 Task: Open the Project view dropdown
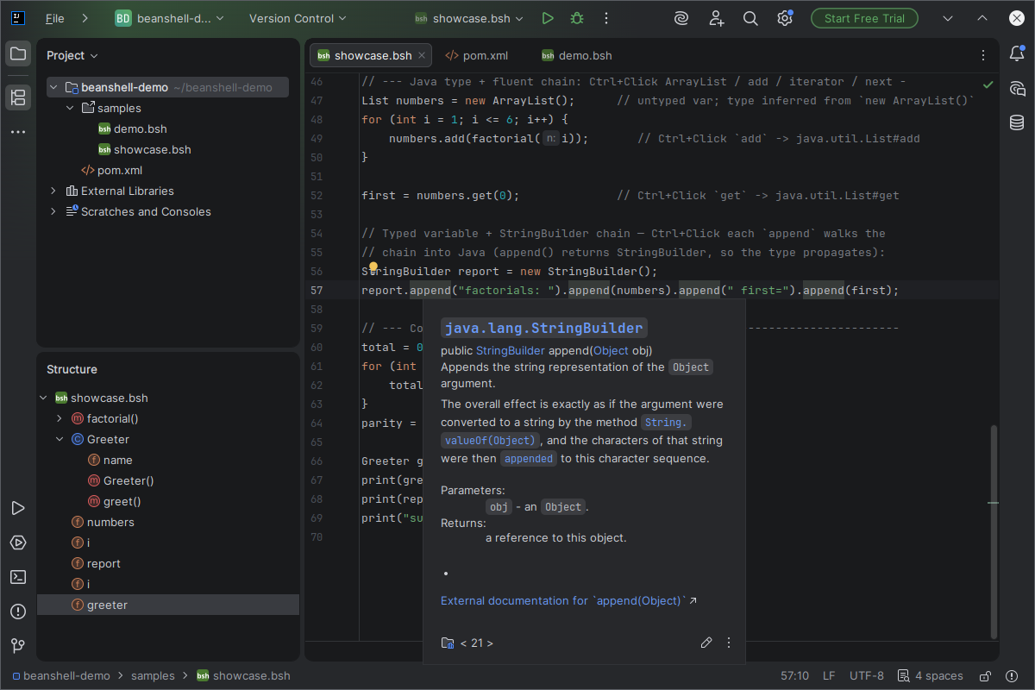coord(72,55)
